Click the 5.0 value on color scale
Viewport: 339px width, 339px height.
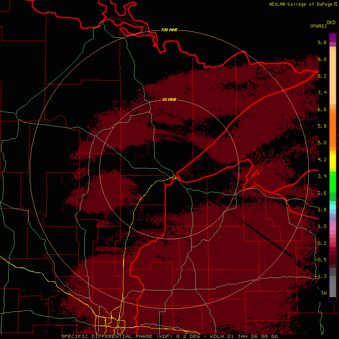pyautogui.click(x=322, y=143)
